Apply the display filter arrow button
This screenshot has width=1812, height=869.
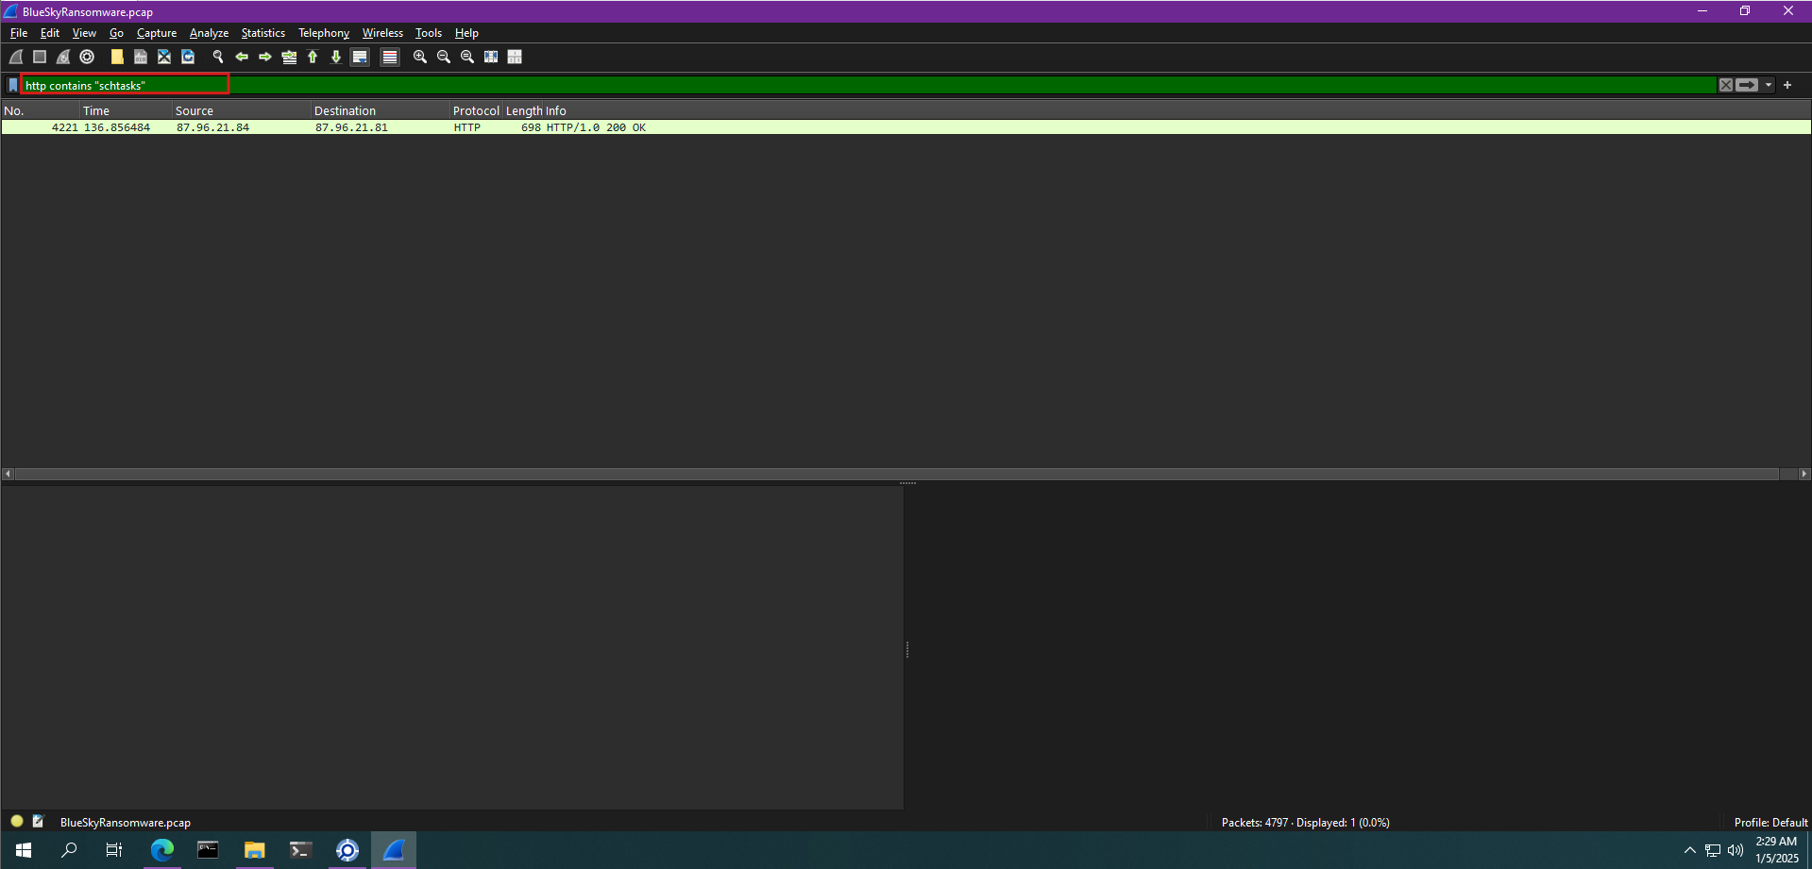tap(1747, 85)
